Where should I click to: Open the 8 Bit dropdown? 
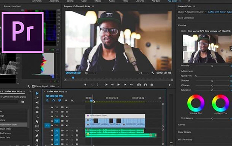pyautogui.click(x=55, y=86)
